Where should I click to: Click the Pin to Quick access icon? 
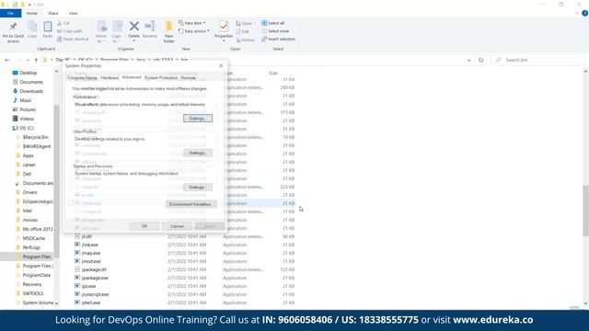pos(13,27)
